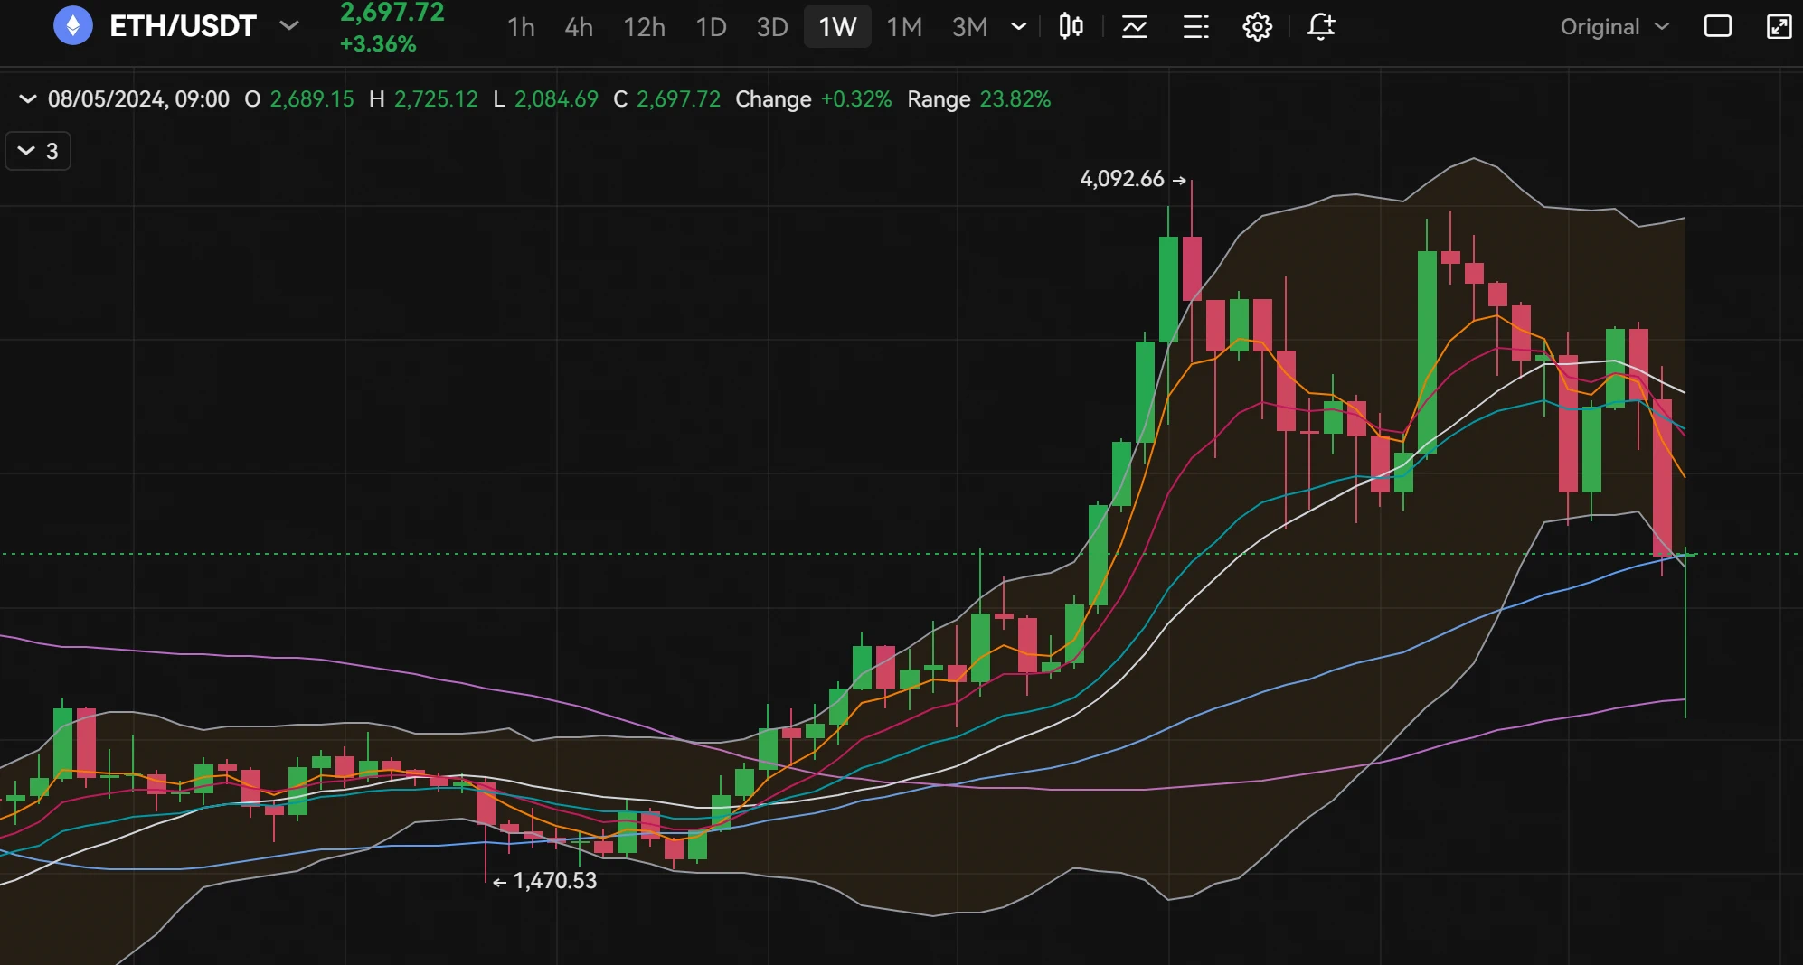Select the 1h timeframe

[x=521, y=27]
